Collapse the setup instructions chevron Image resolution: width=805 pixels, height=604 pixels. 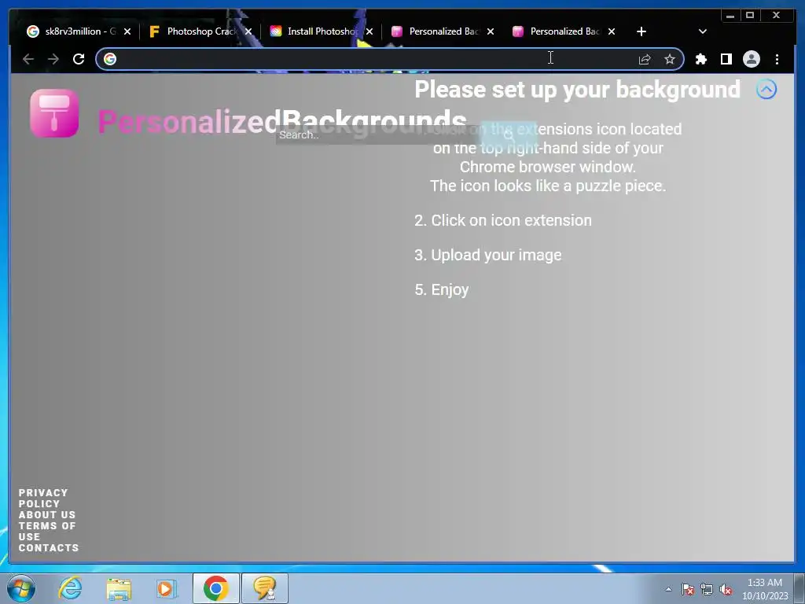point(766,90)
